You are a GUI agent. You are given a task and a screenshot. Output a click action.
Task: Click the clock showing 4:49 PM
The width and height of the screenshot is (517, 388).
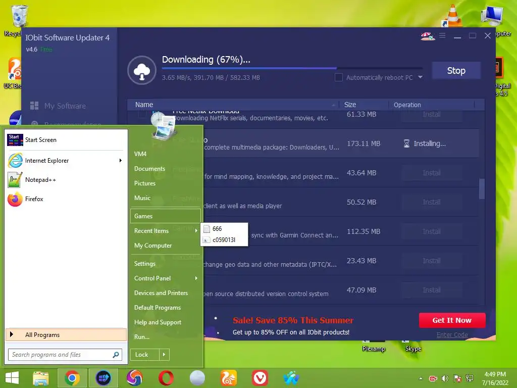(x=495, y=374)
